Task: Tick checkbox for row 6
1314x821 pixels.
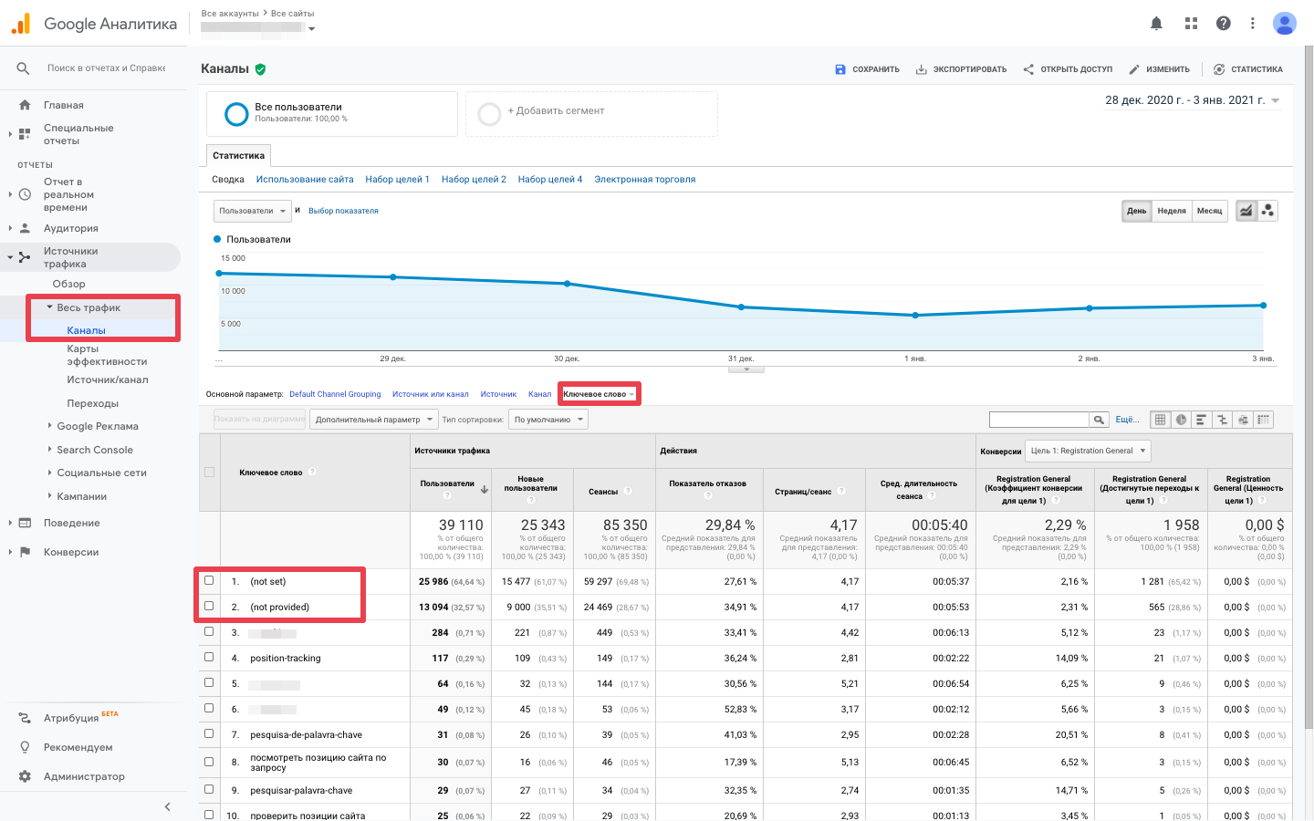Action: 209,708
